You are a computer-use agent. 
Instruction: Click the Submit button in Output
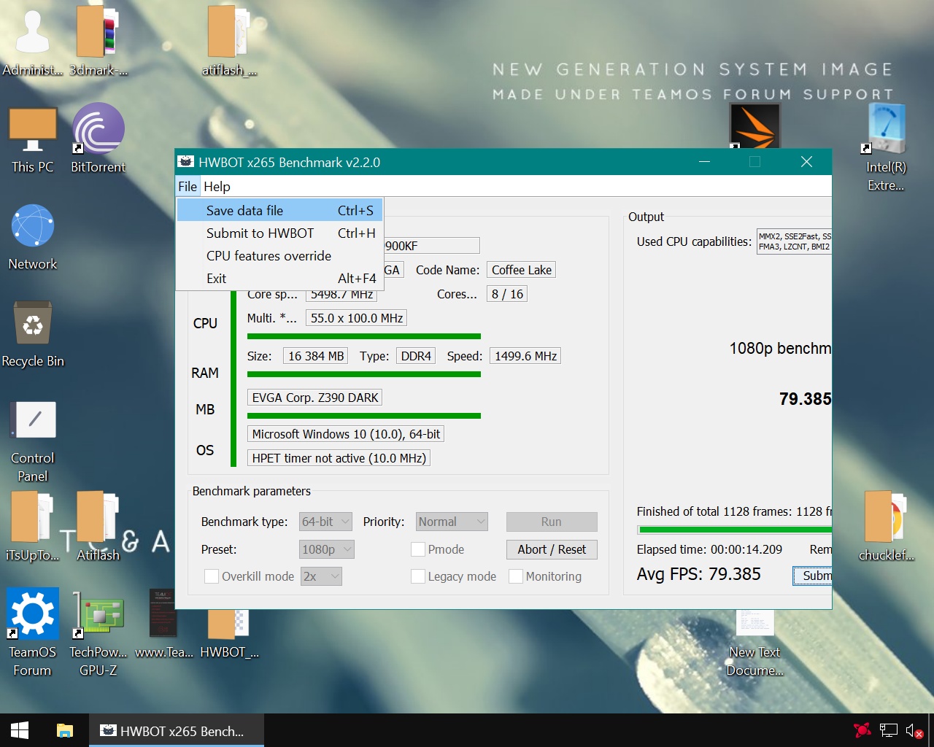[x=813, y=576]
